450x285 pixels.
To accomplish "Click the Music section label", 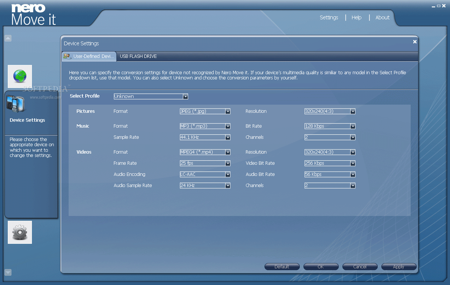I will (x=83, y=126).
